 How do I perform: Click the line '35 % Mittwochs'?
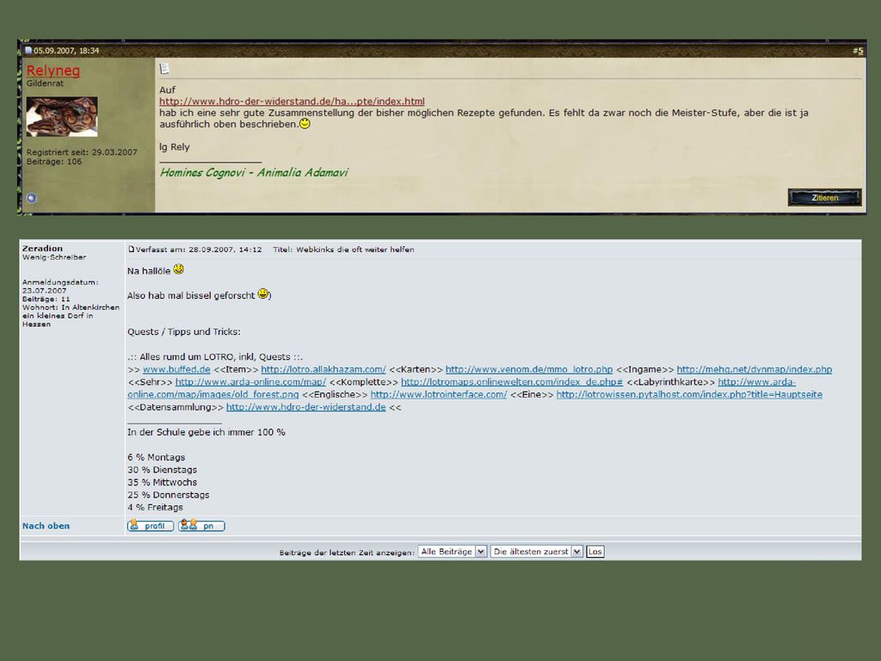[x=163, y=482]
